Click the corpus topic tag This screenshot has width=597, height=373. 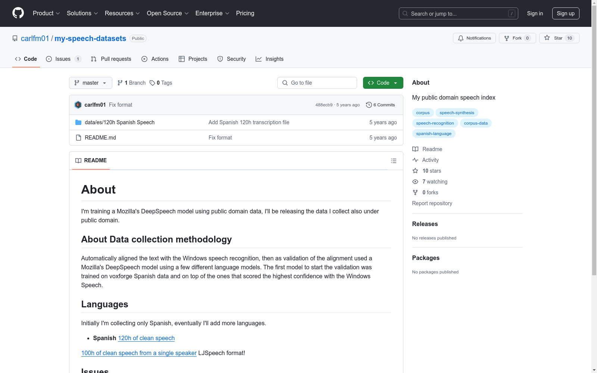pyautogui.click(x=423, y=113)
